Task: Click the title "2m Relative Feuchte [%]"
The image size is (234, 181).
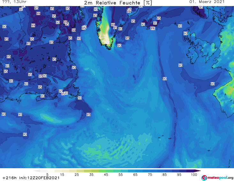Action: [x=118, y=3]
